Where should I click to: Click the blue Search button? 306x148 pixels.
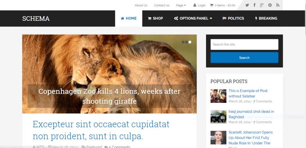244,58
